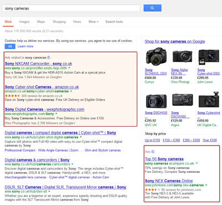Image resolution: width=222 pixels, height=205 pixels.
Task: Open the Maps tab
Action: (x=41, y=22)
